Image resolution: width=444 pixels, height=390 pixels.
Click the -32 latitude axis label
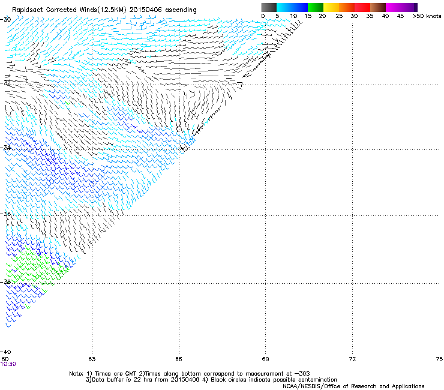(x=5, y=83)
